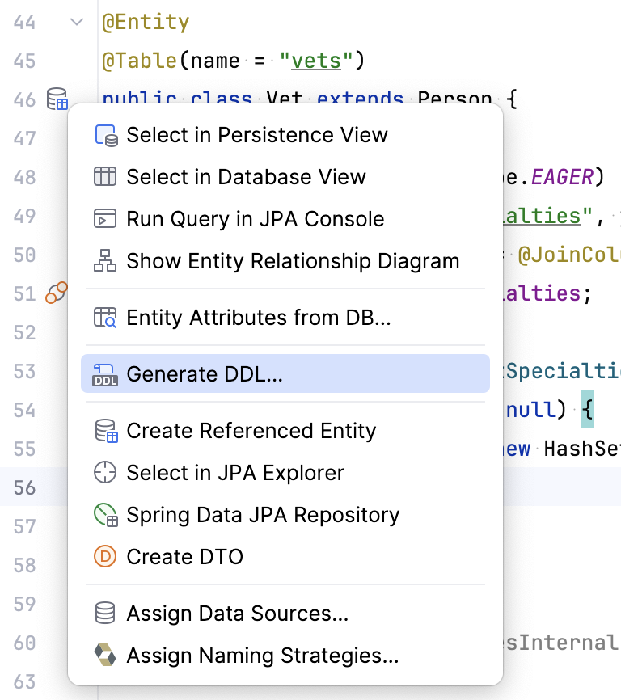621x700 pixels.
Task: Click the related-entity gutter icon on line 51
Action: click(x=55, y=294)
